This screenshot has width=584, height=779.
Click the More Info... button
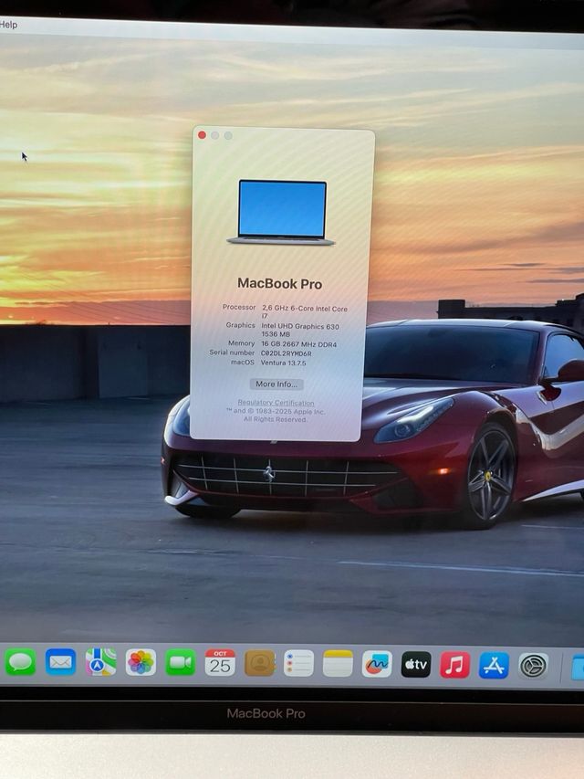[x=276, y=384]
